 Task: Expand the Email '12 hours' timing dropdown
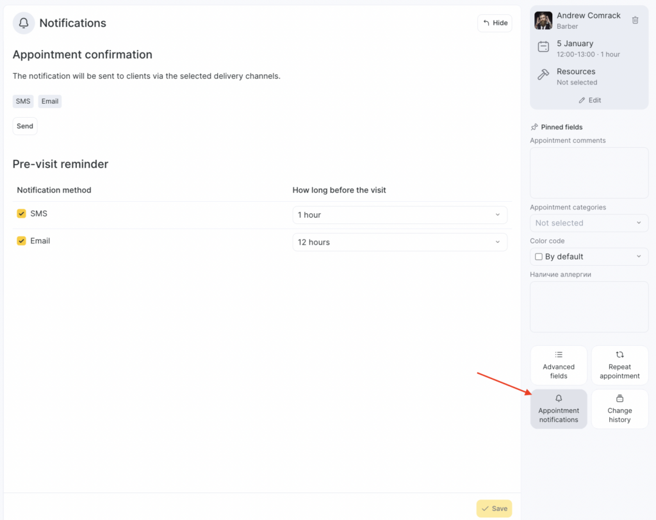(x=399, y=243)
